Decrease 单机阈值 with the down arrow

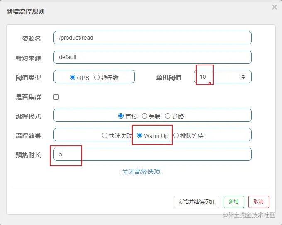243,78
